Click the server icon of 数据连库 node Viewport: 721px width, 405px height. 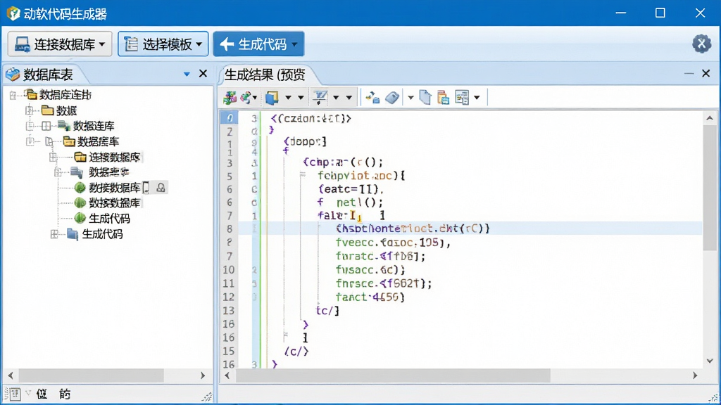click(63, 126)
